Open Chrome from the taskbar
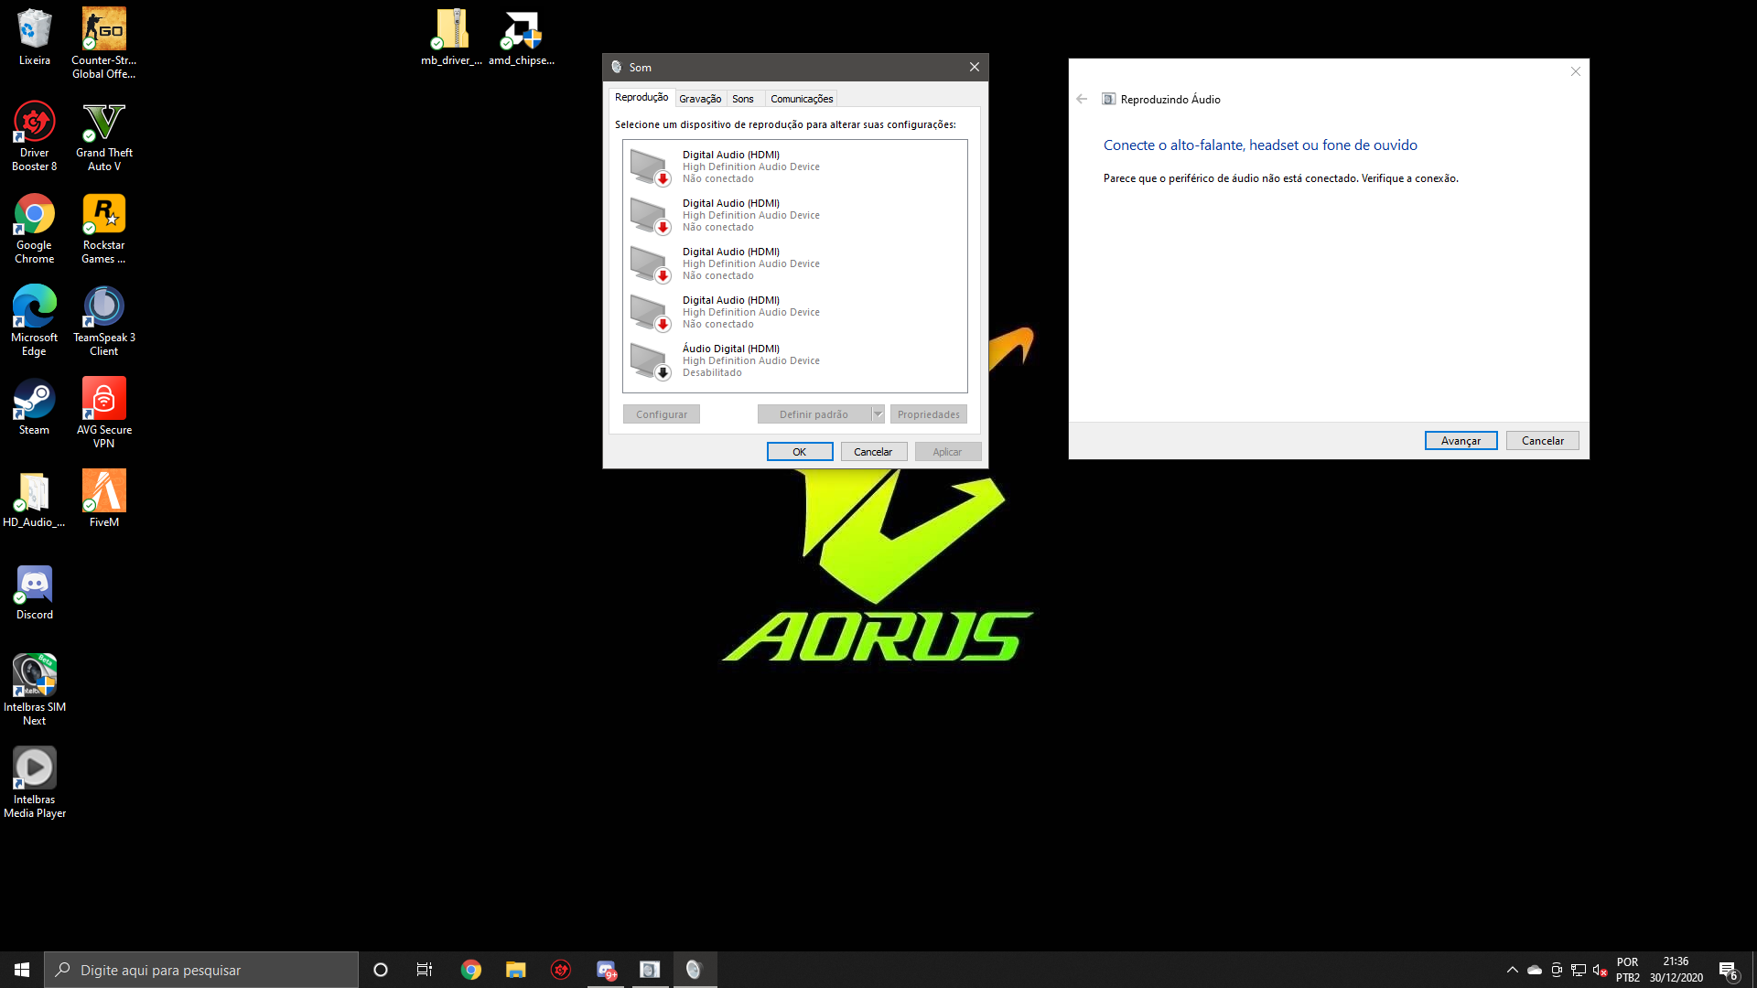 point(471,970)
